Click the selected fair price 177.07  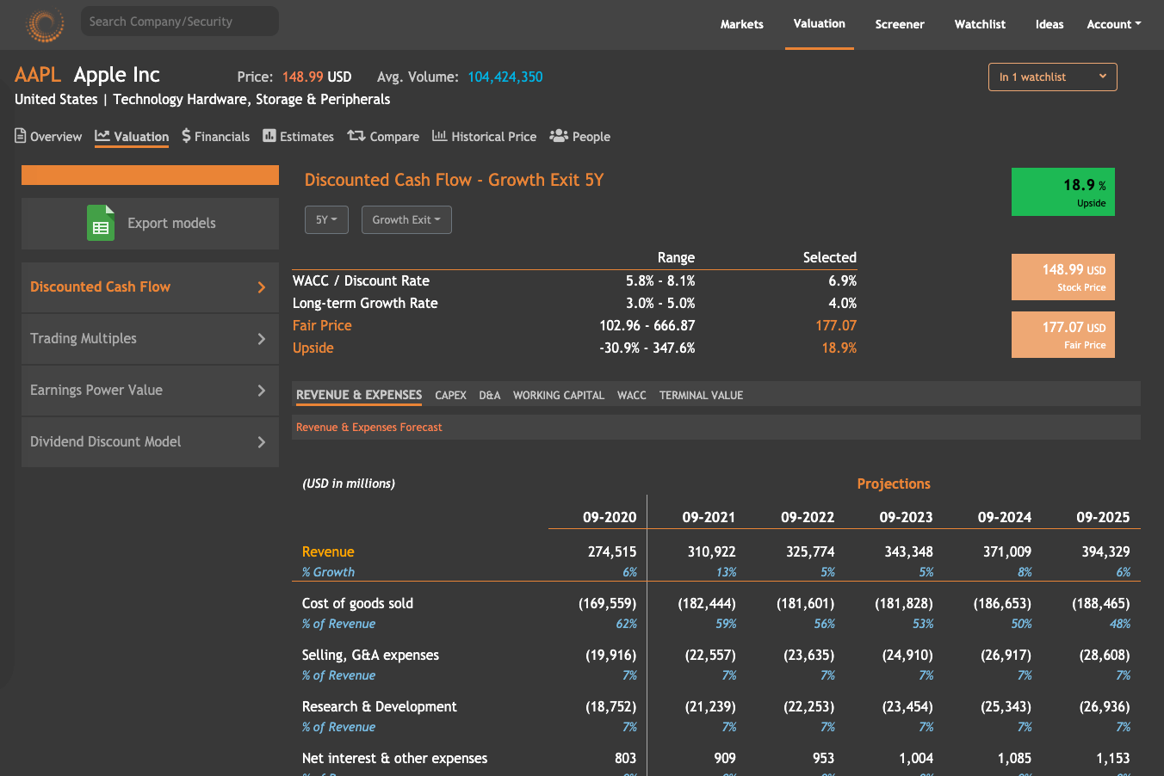[836, 325]
